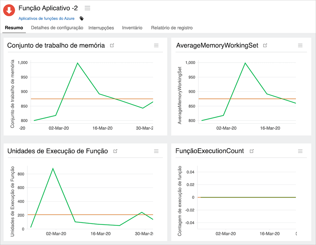
Task: Open the hamburger menu beside the monitor title
Action: click(x=87, y=8)
